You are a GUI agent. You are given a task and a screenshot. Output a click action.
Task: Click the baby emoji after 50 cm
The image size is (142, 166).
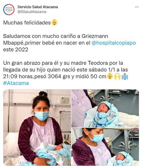coord(110,76)
